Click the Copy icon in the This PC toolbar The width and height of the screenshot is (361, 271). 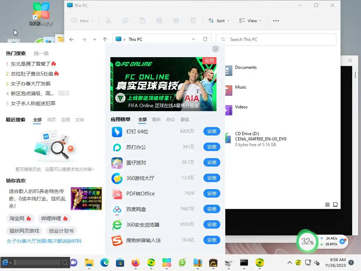coord(126,21)
